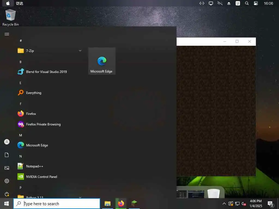Click the menu bar clock 16:06
This screenshot has height=209, width=279.
pyautogui.click(x=268, y=3)
